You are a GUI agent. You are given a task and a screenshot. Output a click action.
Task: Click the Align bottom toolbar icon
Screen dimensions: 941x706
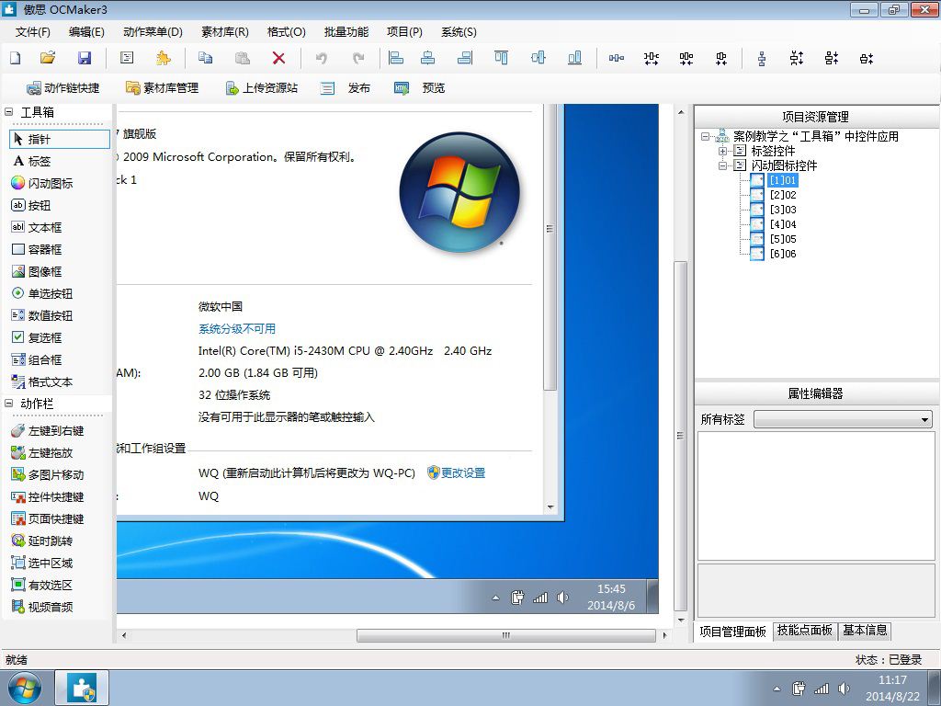coord(574,58)
